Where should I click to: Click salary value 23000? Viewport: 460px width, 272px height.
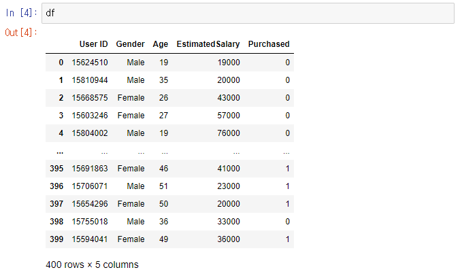pos(229,186)
